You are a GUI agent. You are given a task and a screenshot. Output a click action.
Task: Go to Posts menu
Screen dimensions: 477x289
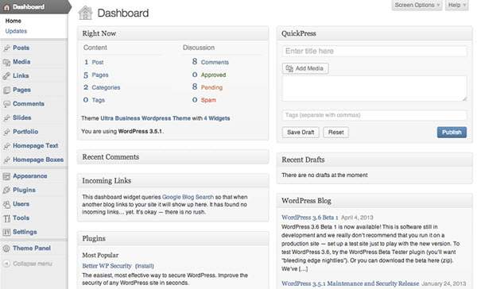coord(21,48)
